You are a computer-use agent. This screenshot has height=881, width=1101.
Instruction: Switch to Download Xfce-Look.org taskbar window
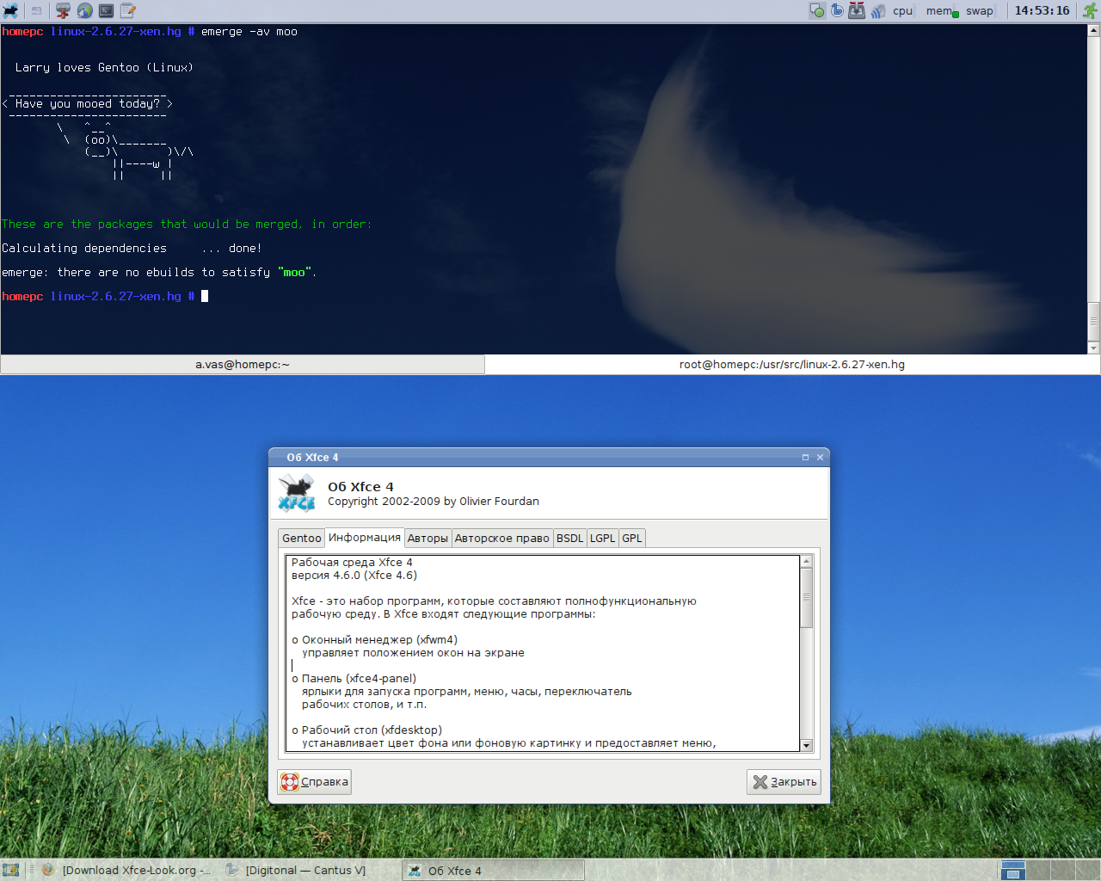pos(127,870)
